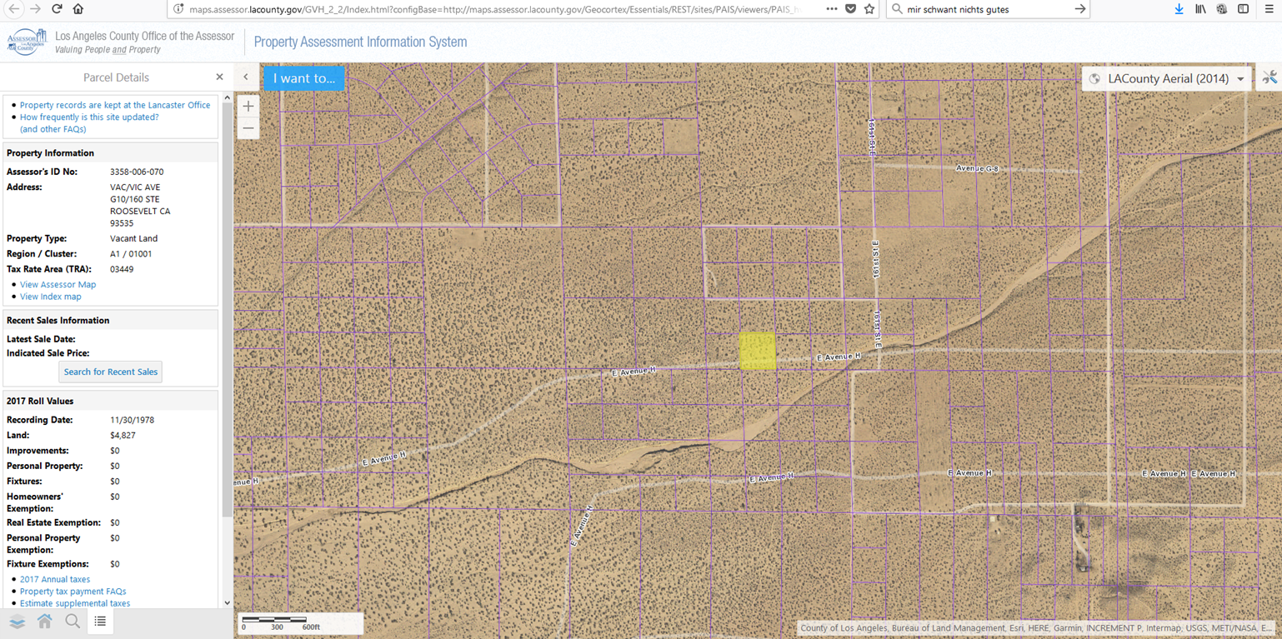Click the 2017 Roll Values header

pos(111,402)
